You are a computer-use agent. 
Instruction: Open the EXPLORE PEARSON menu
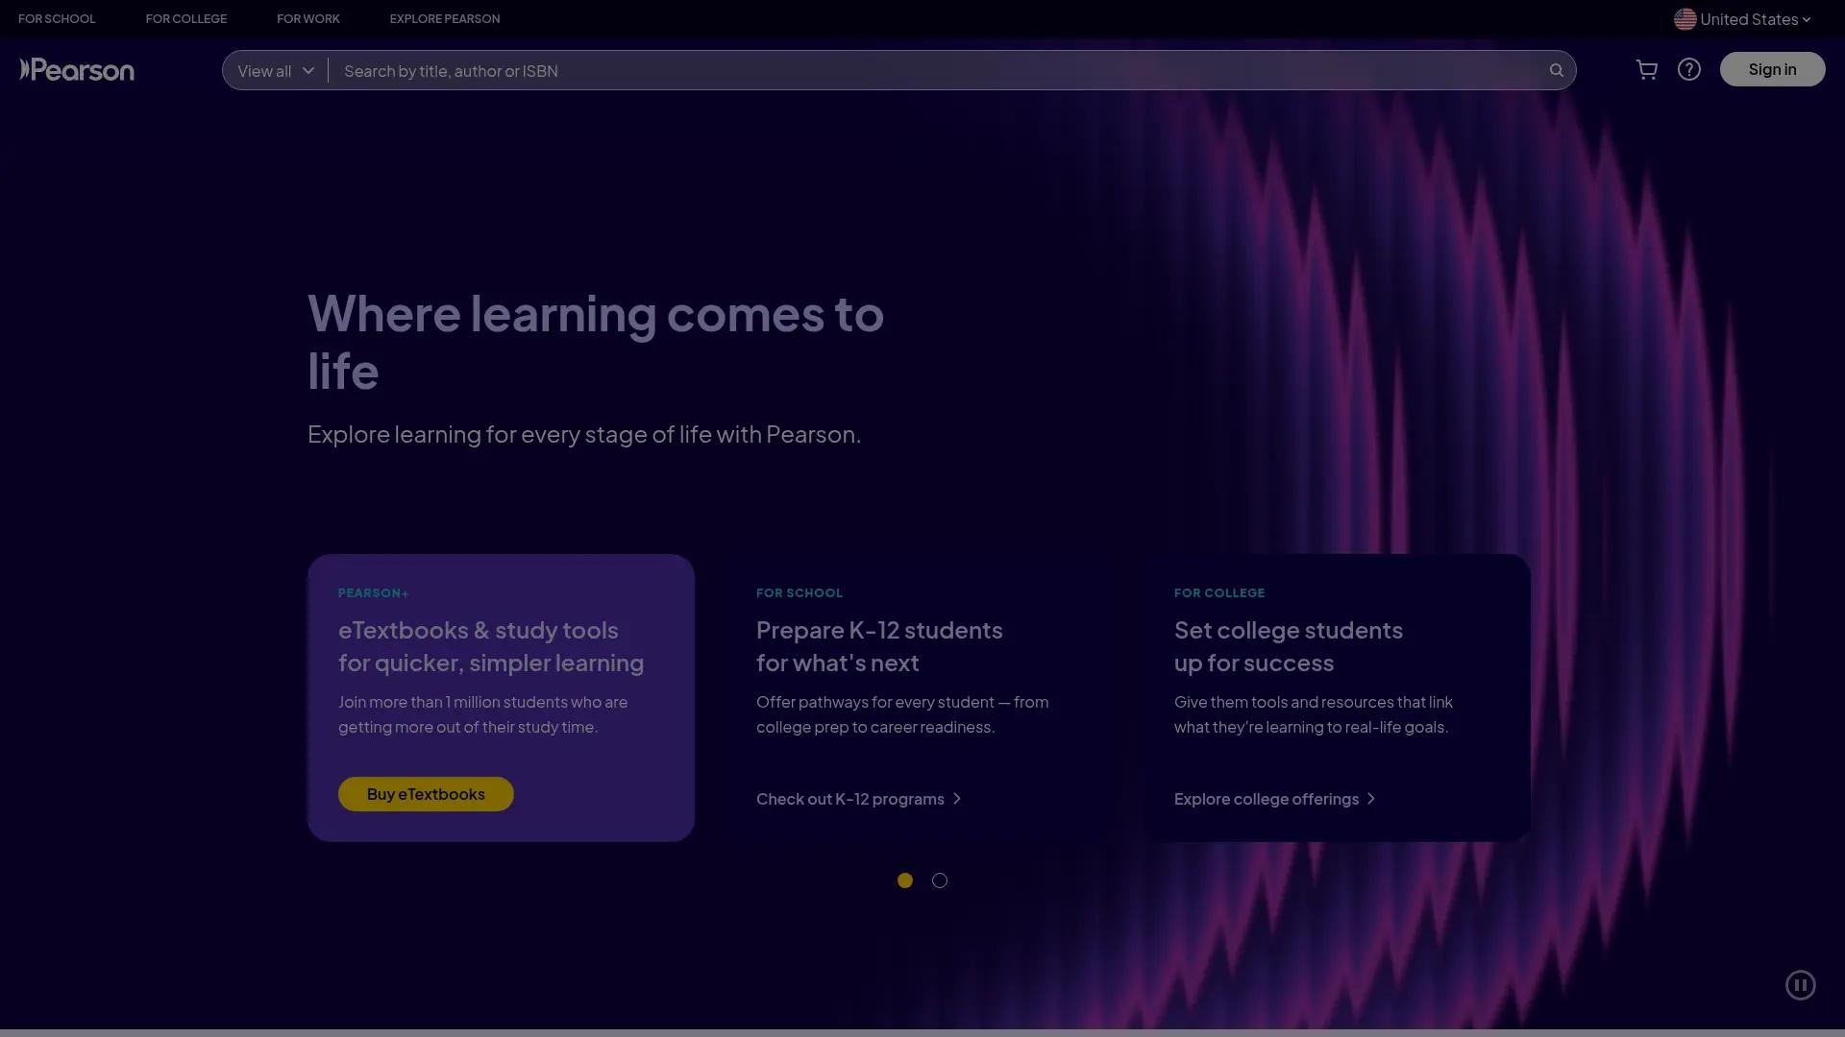(x=444, y=18)
